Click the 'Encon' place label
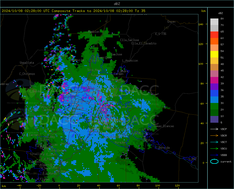This screenshot has width=234, height=189. coord(171,22)
